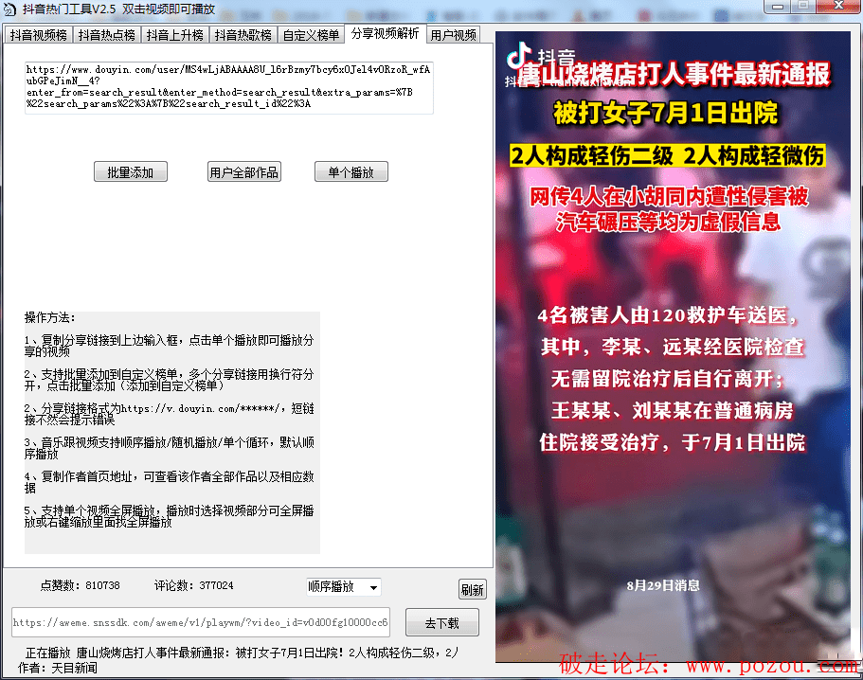Switch to the 用户视频 tab
This screenshot has width=863, height=680.
tap(453, 35)
